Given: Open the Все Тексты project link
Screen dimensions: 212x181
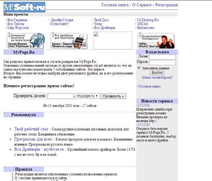Looking at the screenshot, I should tap(16, 24).
